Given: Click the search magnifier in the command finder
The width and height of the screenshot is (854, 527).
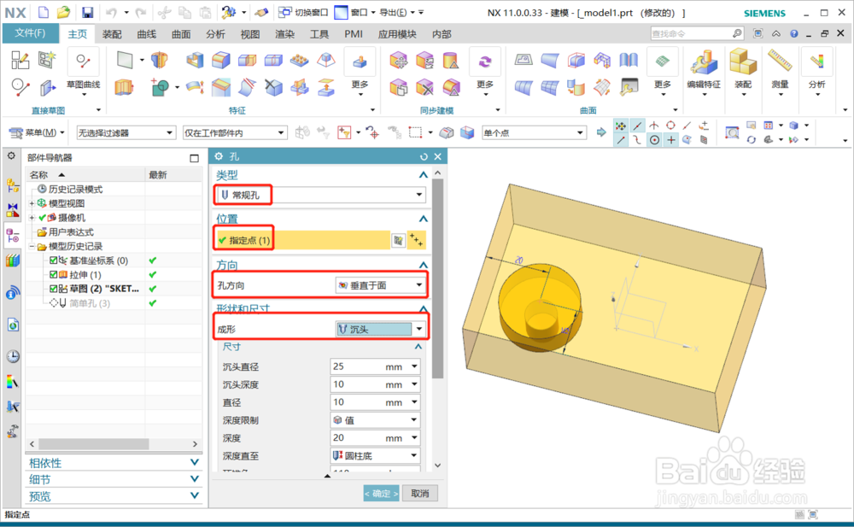Looking at the screenshot, I should (x=737, y=34).
